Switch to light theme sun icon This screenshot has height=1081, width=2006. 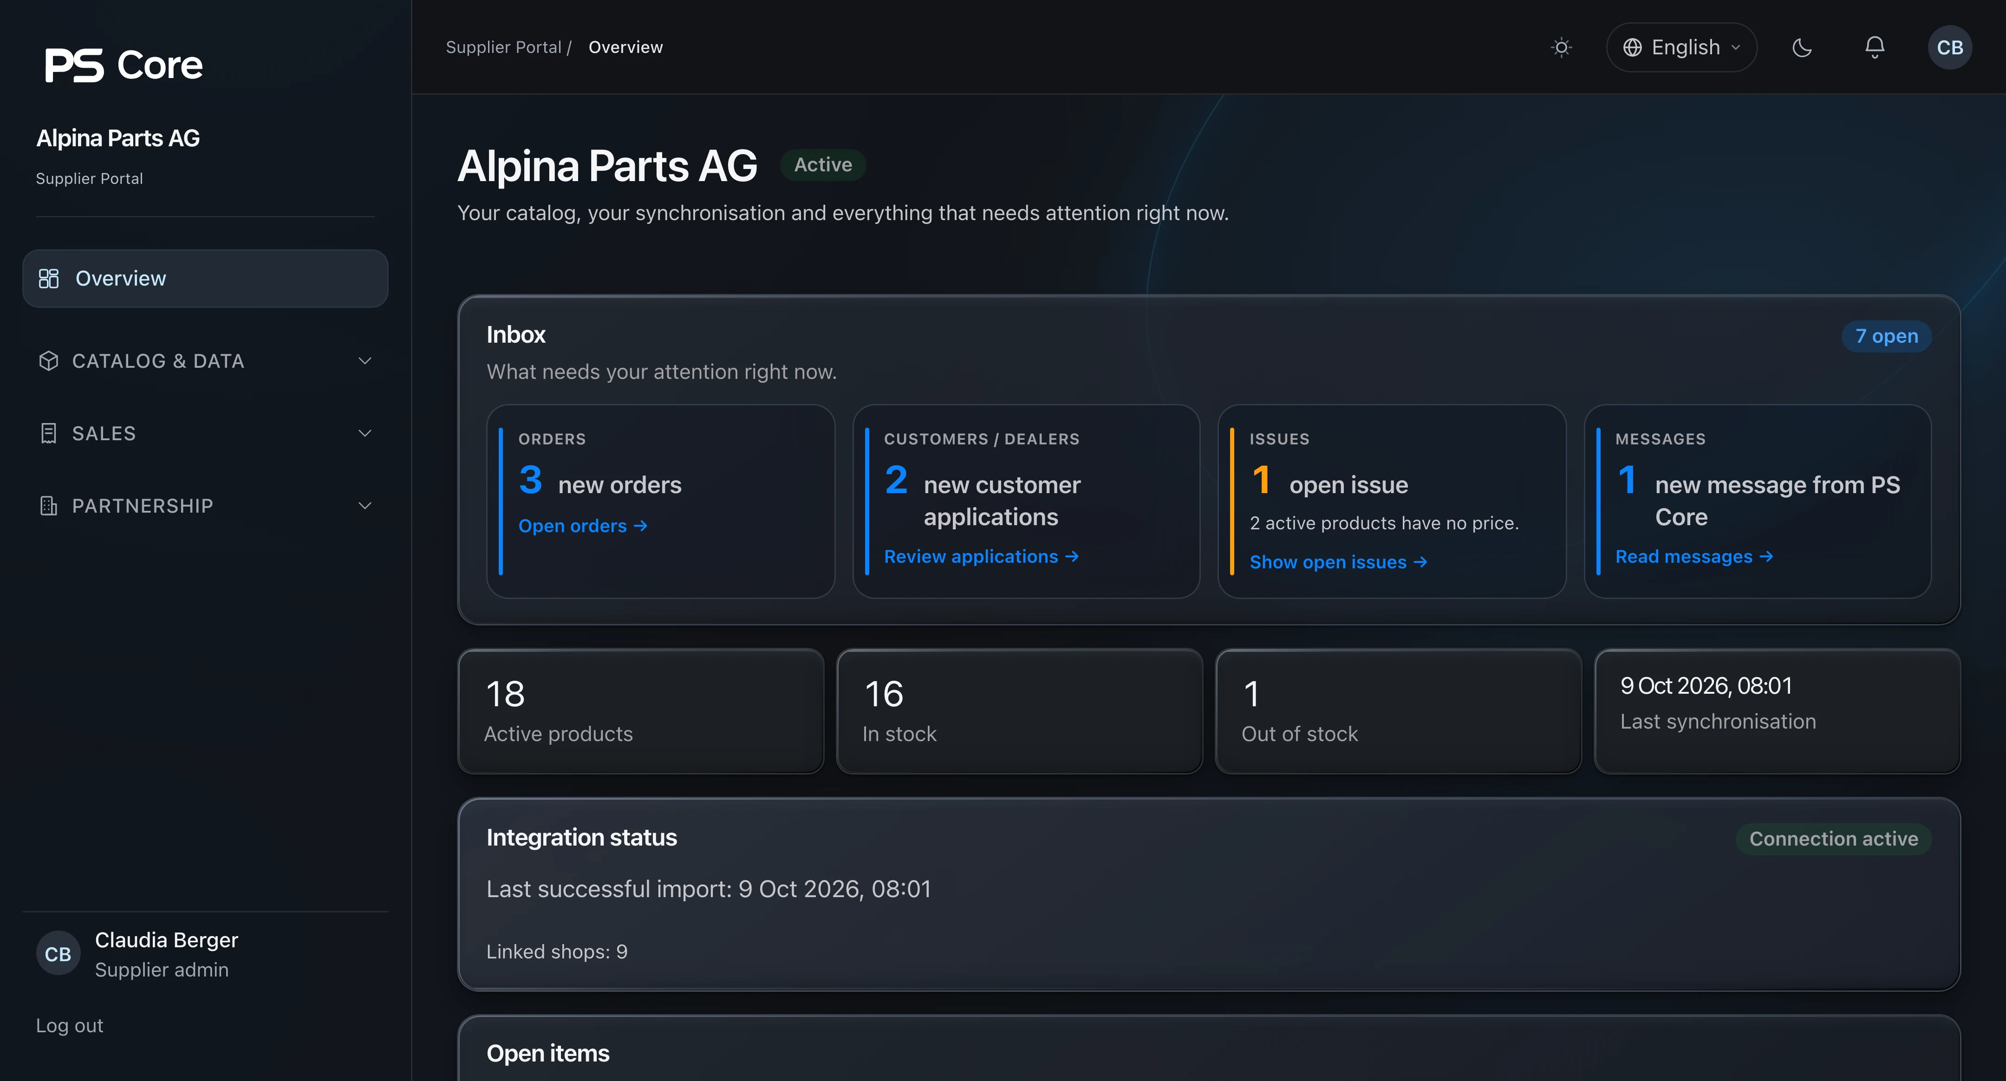pos(1561,47)
